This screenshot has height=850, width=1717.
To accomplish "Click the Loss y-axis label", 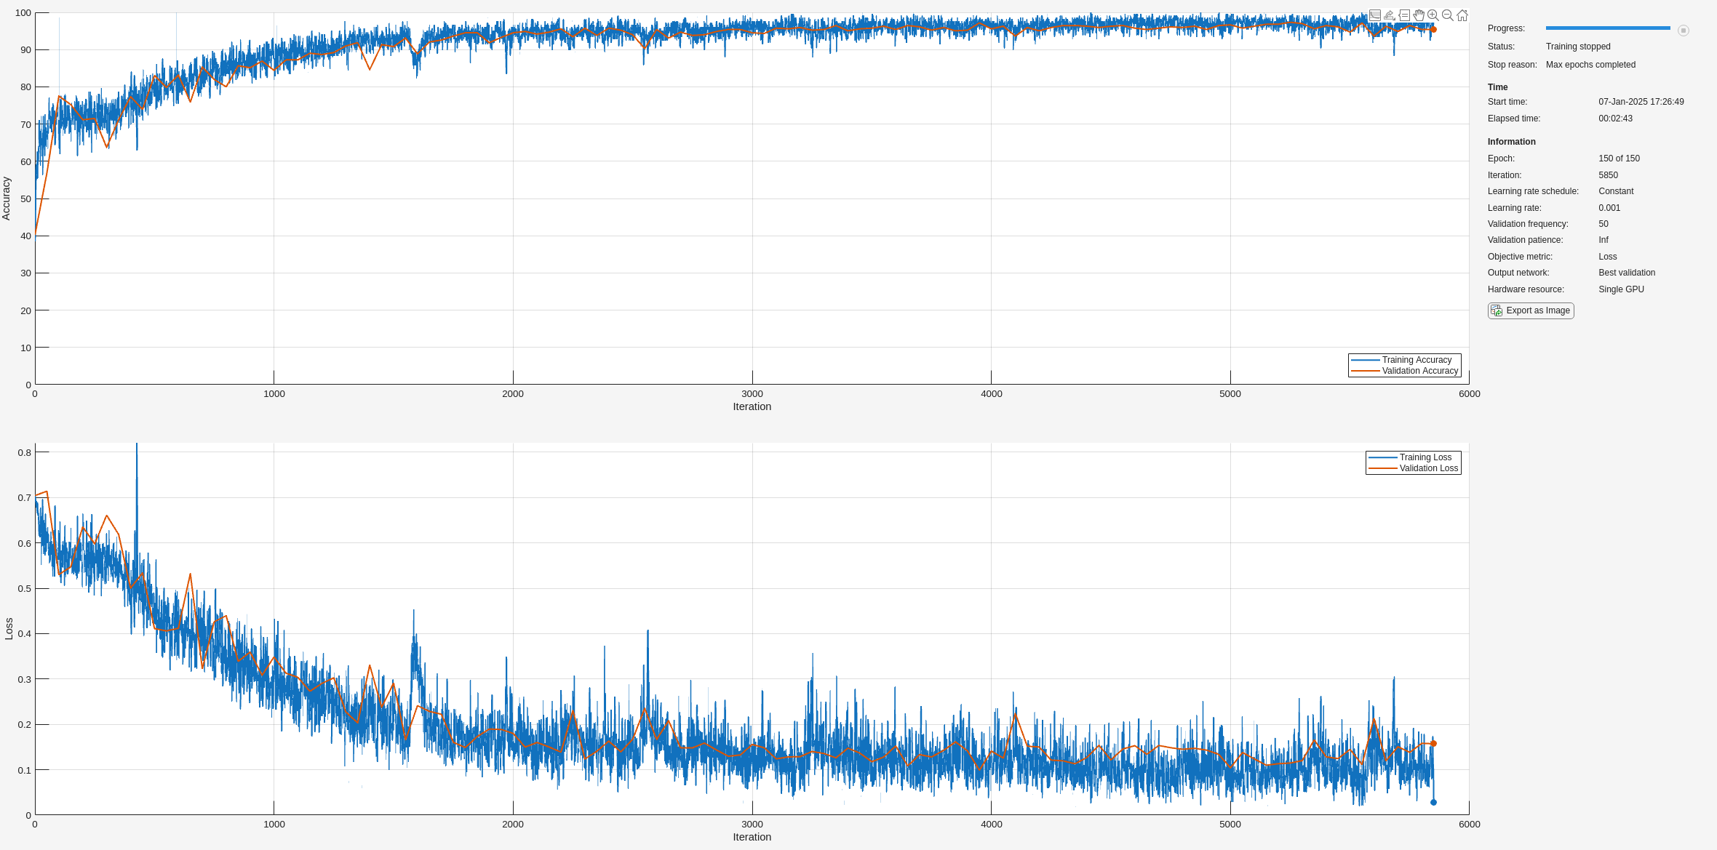I will 9,629.
